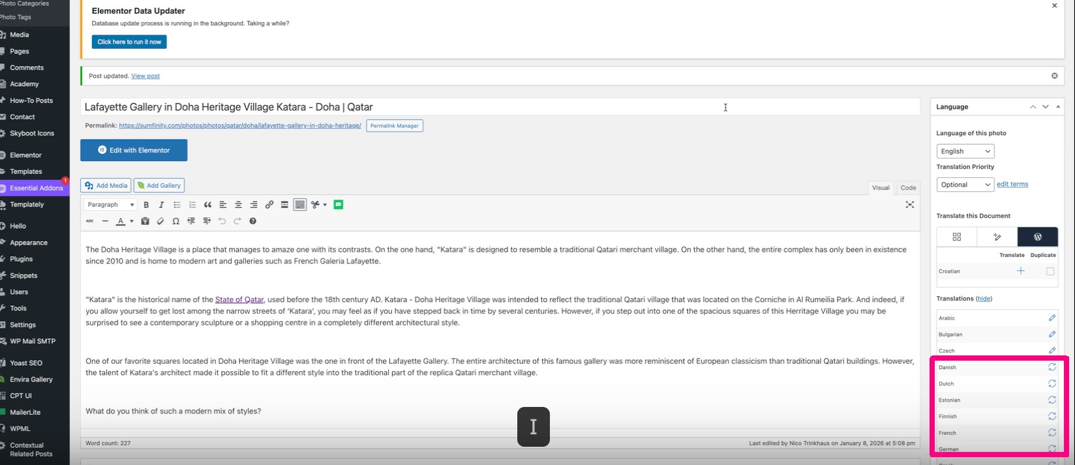
Task: Check the Croatian Duplicate checkbox
Action: (x=1050, y=271)
